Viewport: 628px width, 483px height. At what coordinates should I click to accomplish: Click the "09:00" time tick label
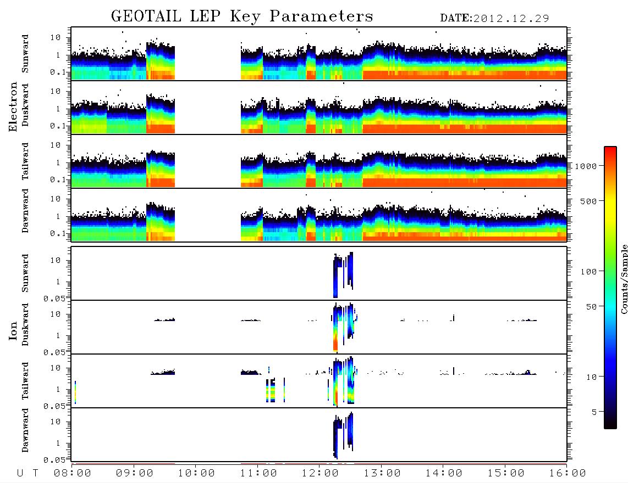click(x=135, y=474)
